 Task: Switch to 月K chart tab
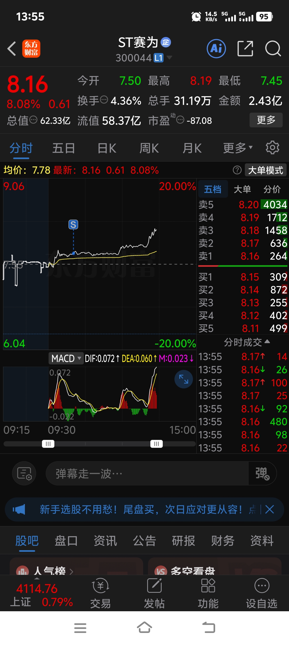[192, 148]
